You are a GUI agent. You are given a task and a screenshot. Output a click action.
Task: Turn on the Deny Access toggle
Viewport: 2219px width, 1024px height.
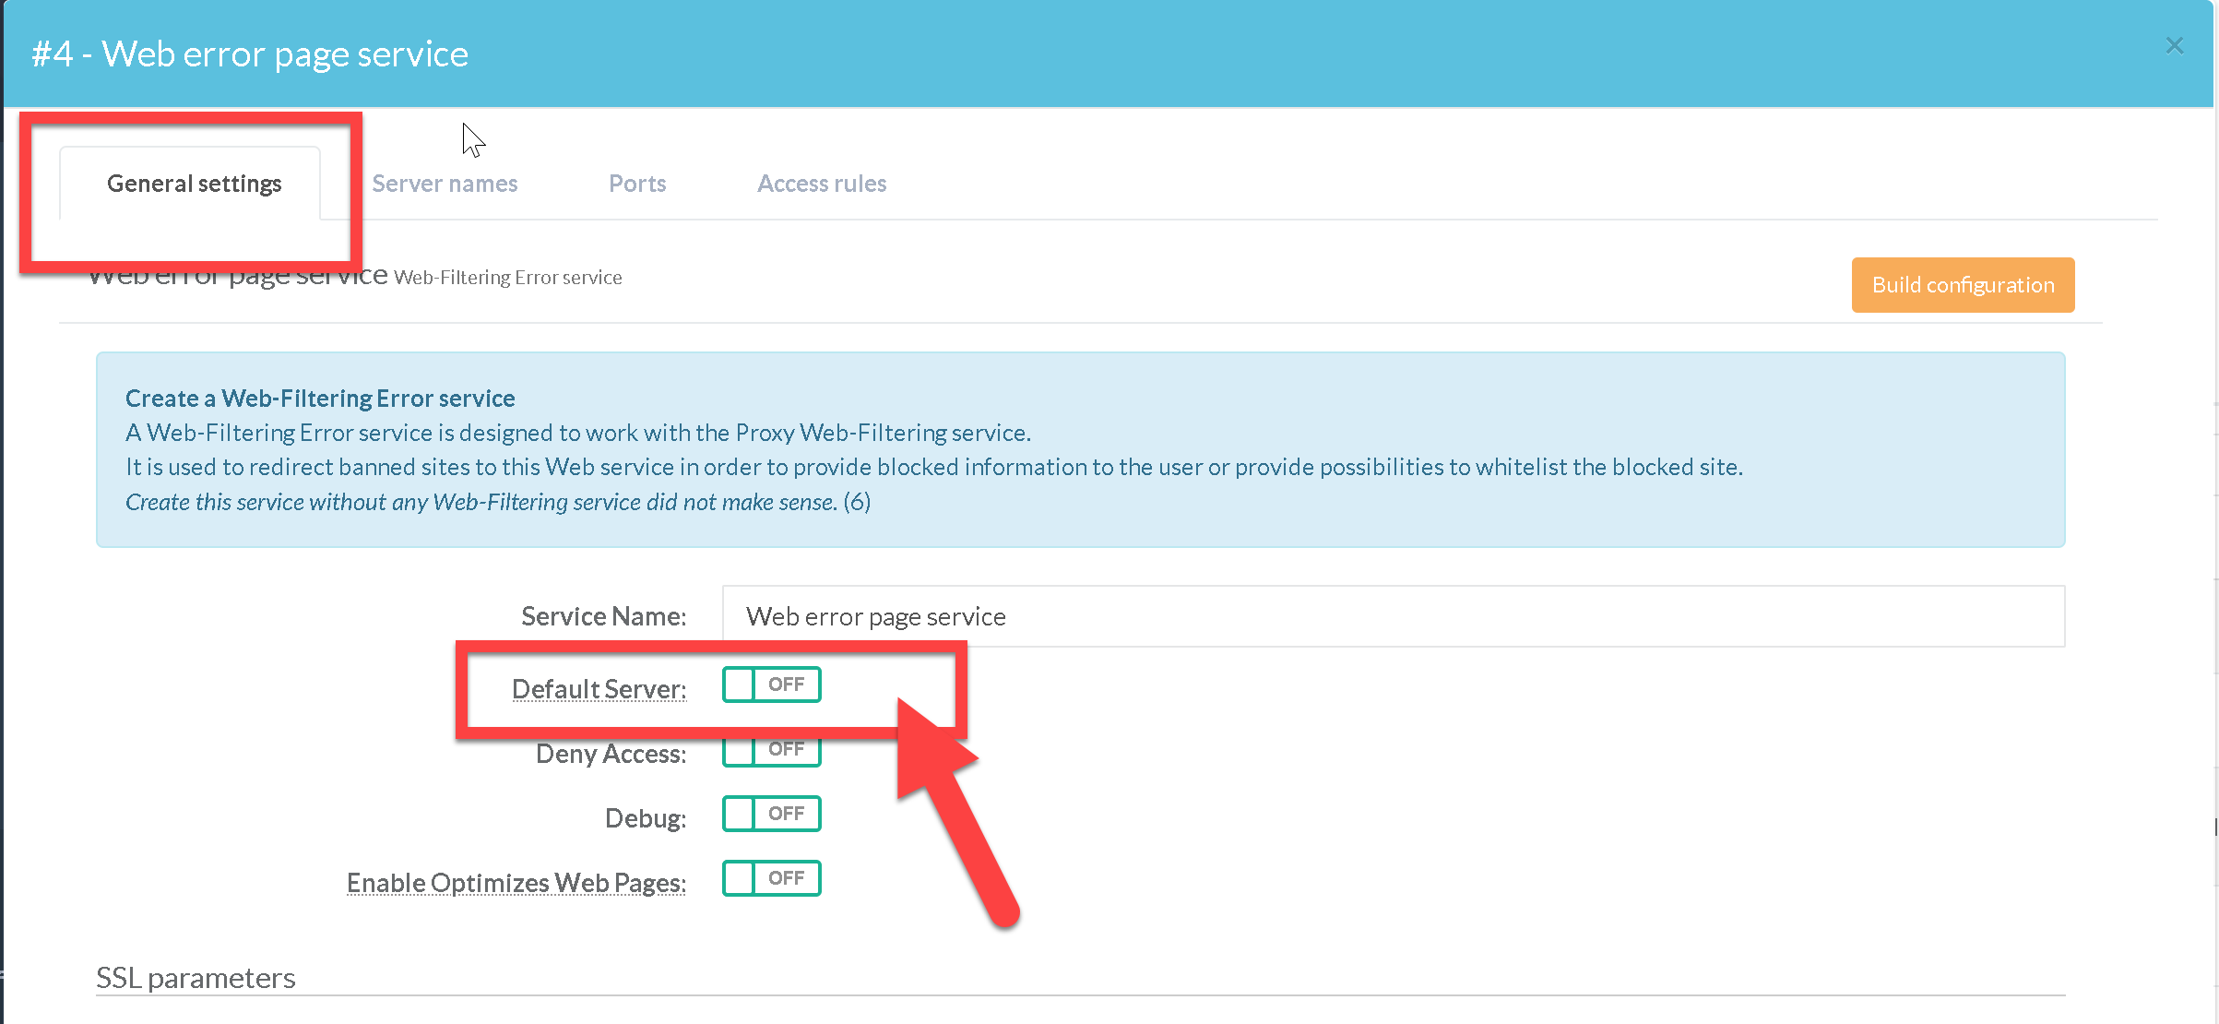(x=771, y=752)
